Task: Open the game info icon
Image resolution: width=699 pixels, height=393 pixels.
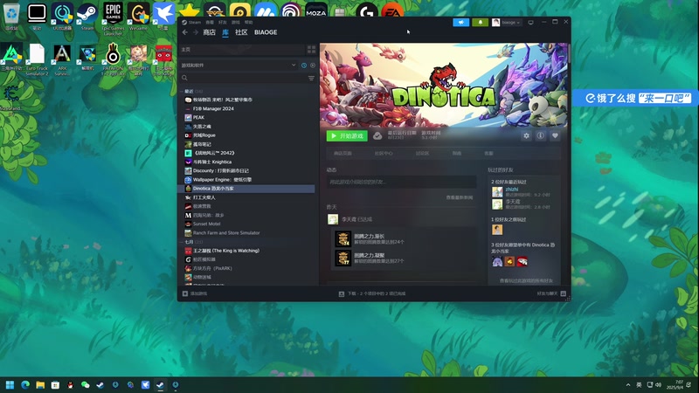Action: (x=541, y=136)
